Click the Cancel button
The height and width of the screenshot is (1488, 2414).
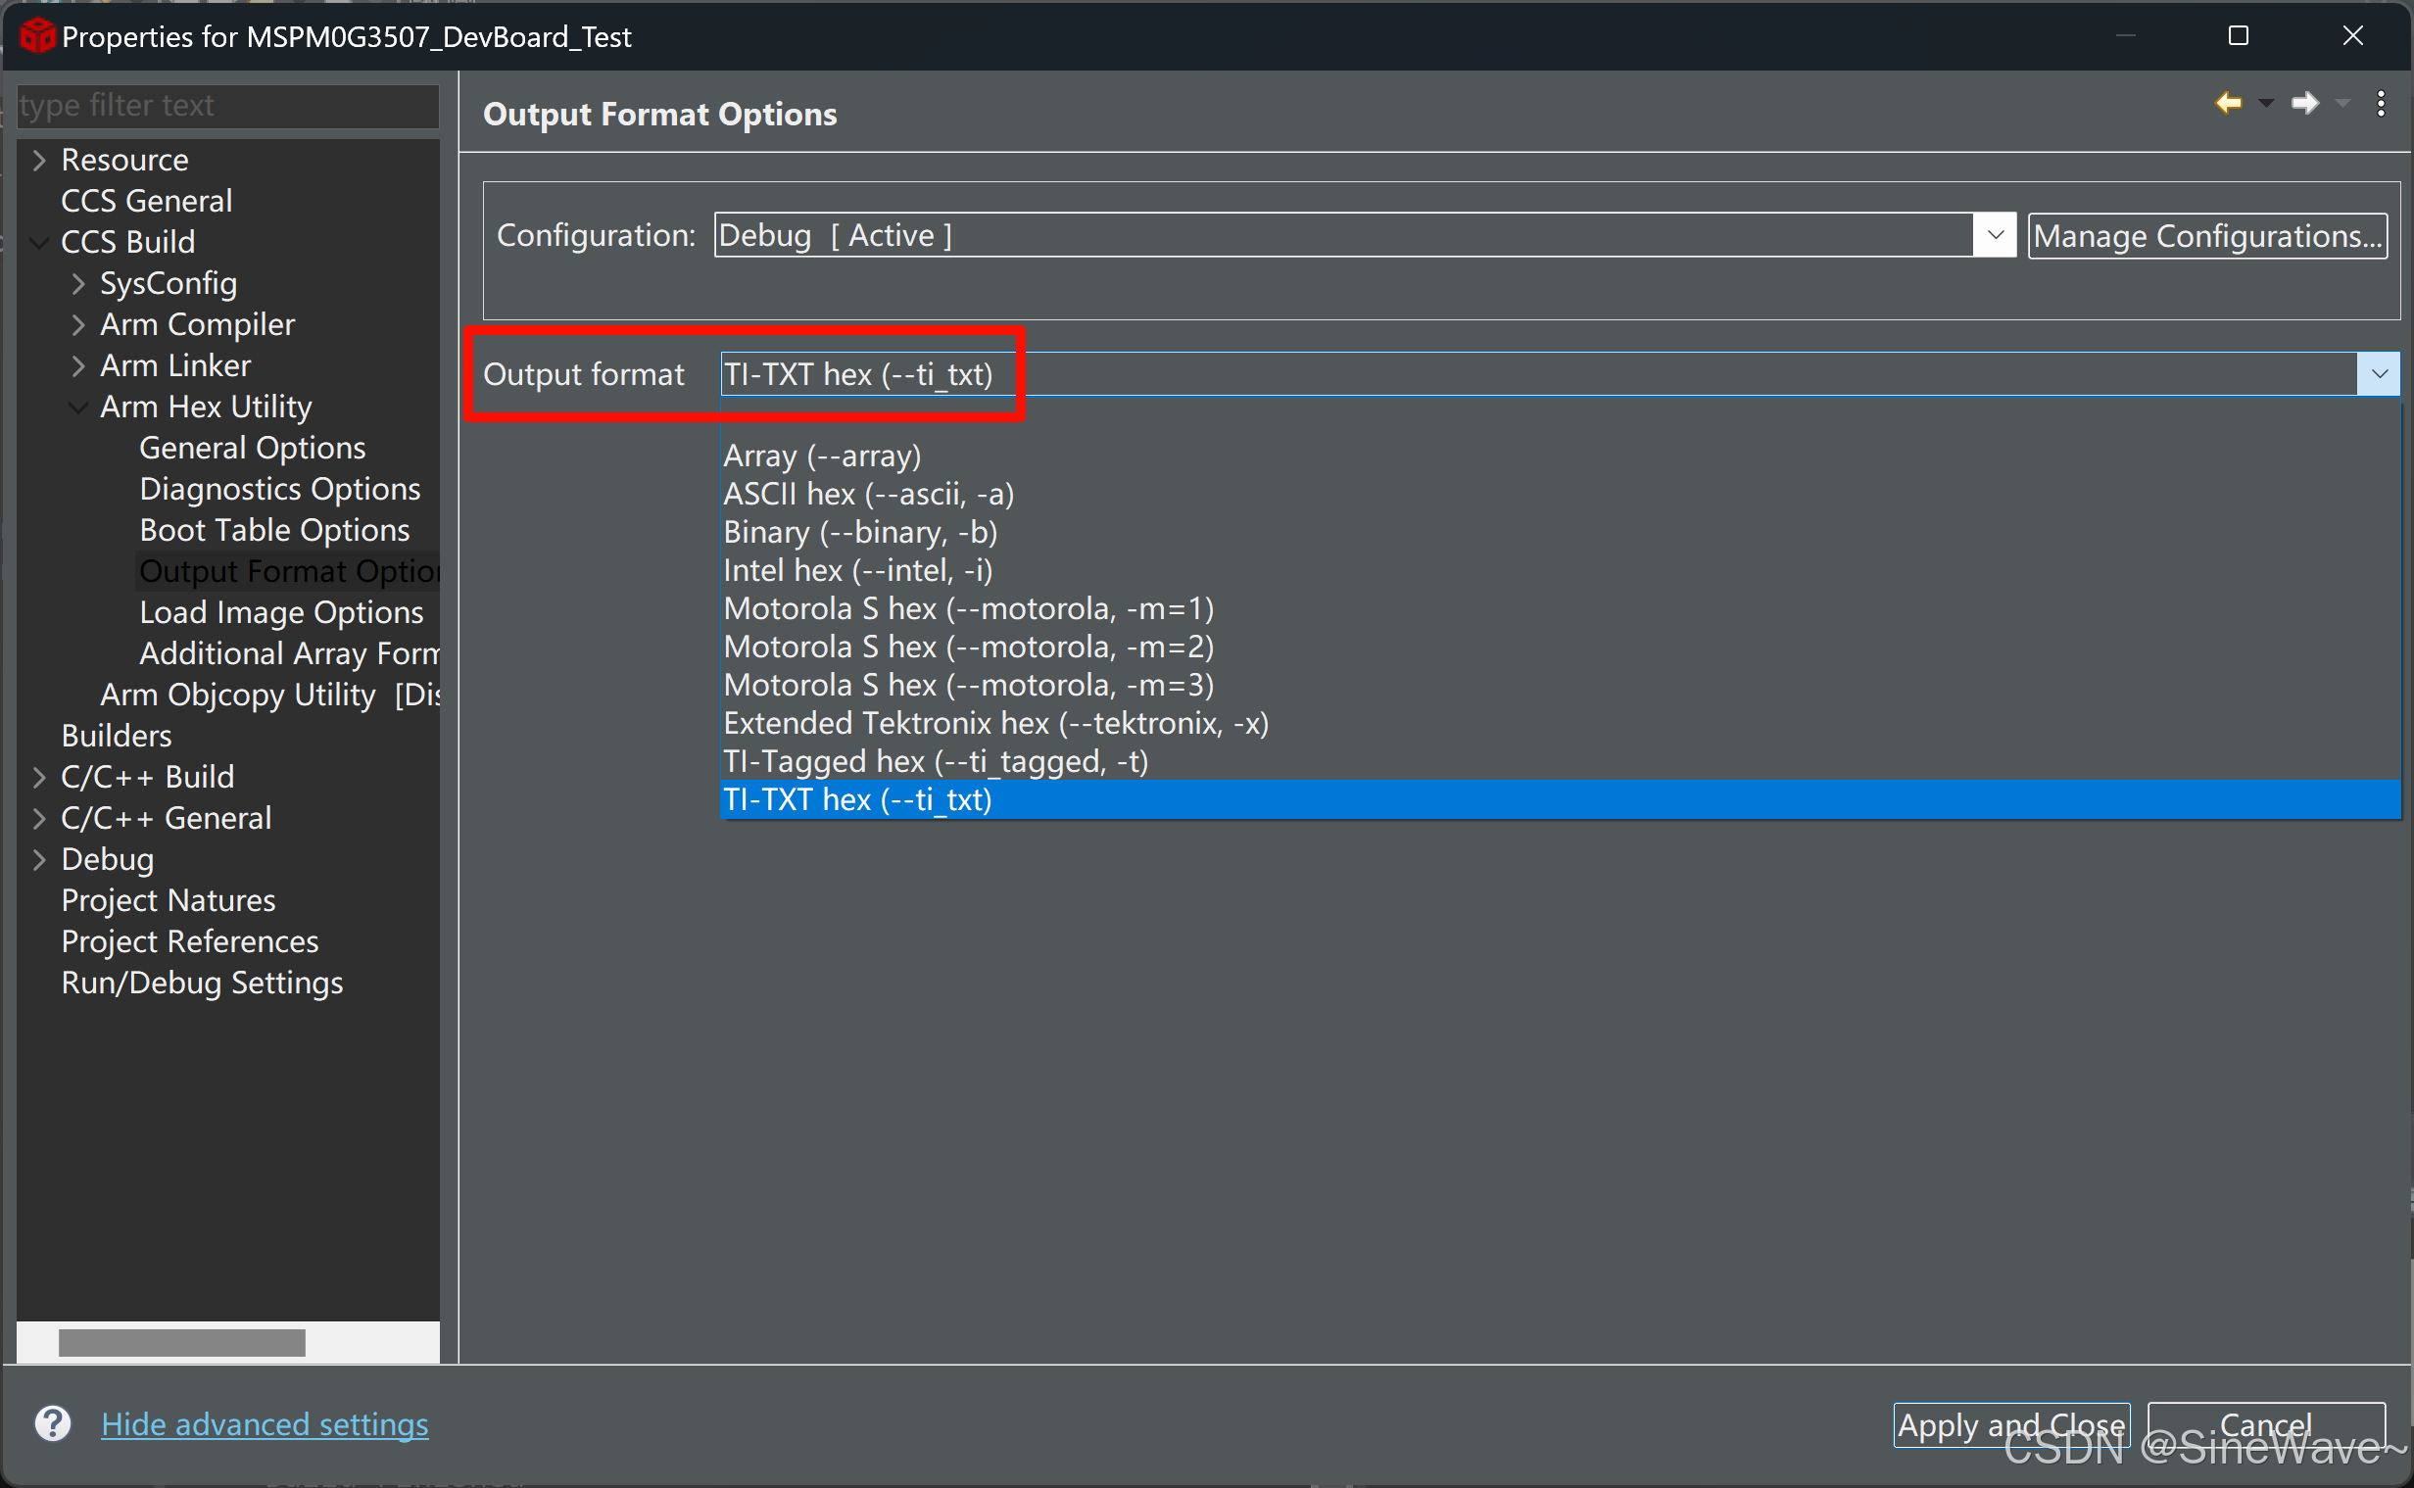2265,1424
